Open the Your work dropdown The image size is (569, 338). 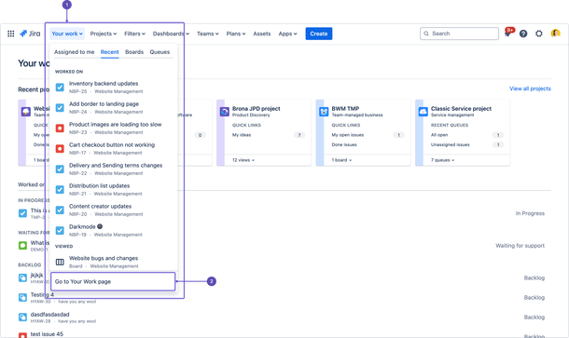click(x=67, y=34)
